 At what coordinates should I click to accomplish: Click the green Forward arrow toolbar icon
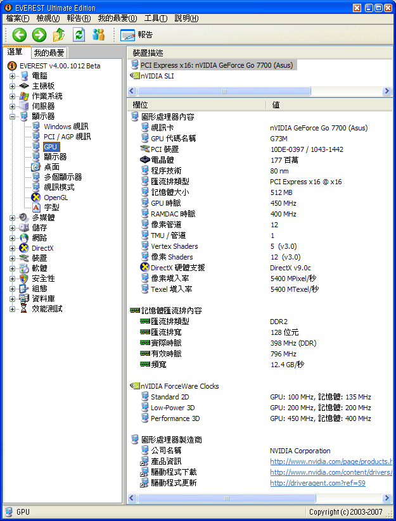point(39,35)
